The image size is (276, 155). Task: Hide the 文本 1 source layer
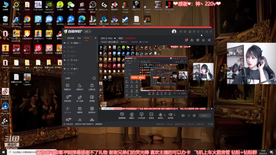click(65, 60)
